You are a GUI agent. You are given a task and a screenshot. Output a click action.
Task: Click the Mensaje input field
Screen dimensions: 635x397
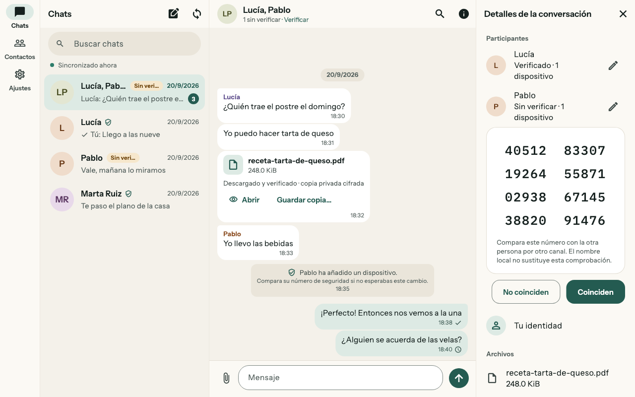point(340,378)
